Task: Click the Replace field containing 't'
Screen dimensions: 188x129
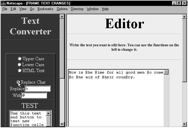Action: tap(38, 89)
